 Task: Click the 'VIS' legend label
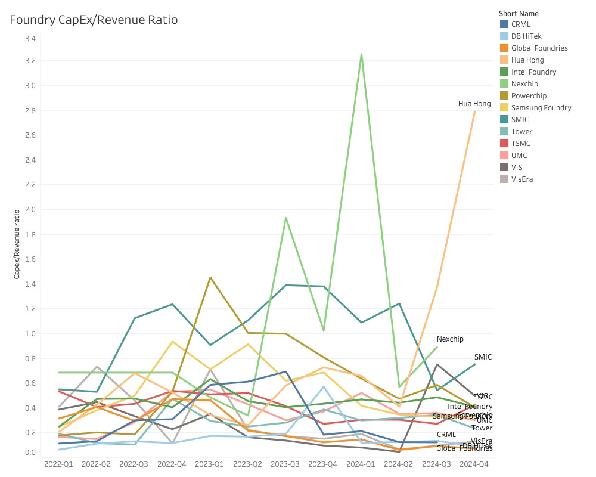pos(517,168)
